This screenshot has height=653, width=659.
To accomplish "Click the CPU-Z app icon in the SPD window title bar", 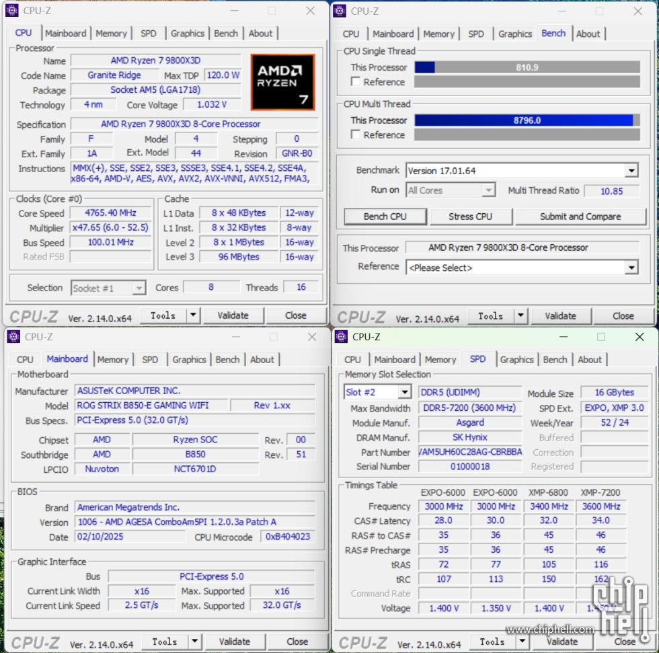I will [x=341, y=336].
